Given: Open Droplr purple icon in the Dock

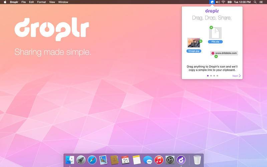Looking at the screenshot, I should pyautogui.click(x=181, y=160).
